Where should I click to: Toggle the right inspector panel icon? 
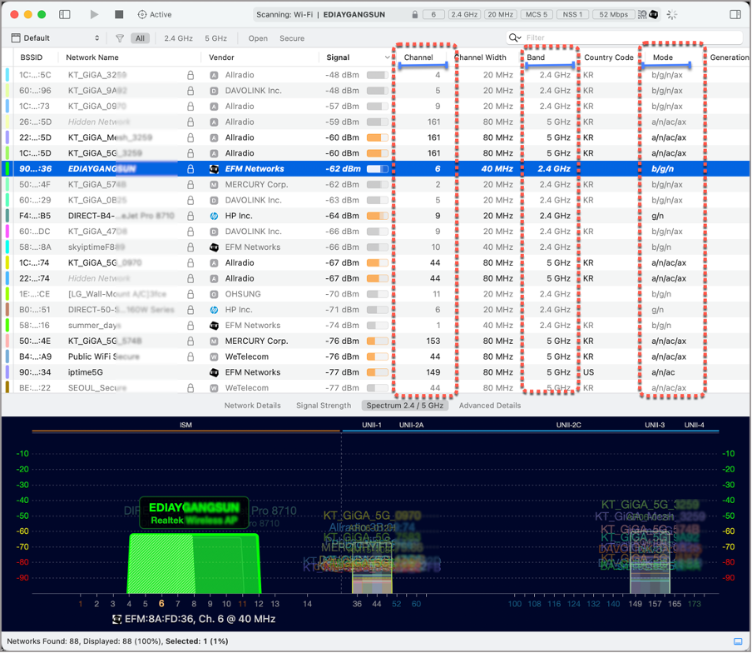[x=735, y=14]
